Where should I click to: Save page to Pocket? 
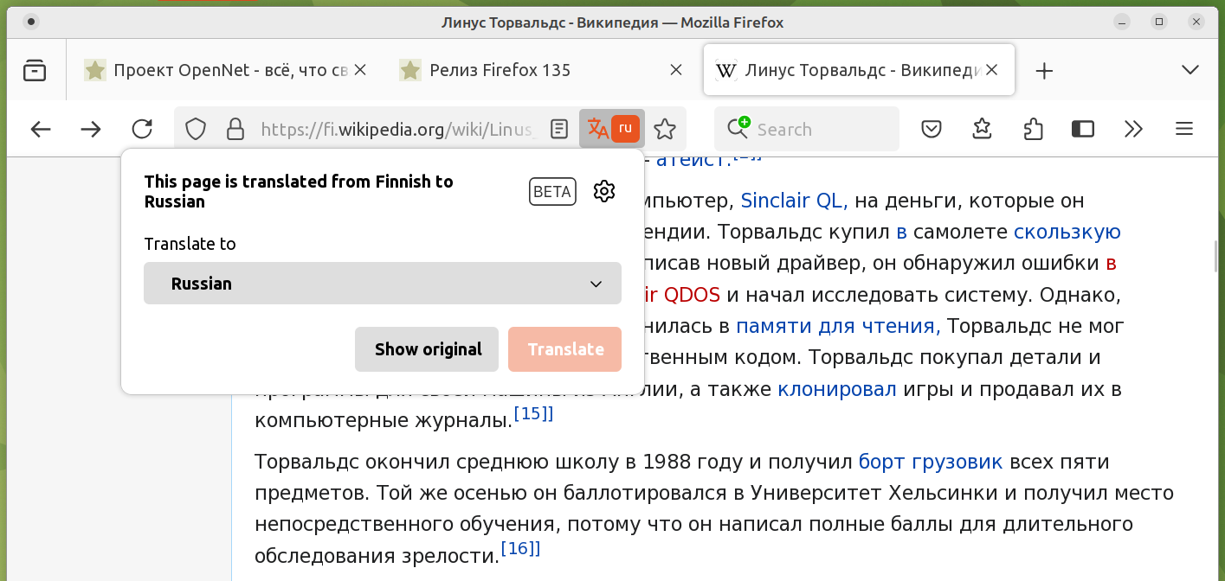click(932, 130)
